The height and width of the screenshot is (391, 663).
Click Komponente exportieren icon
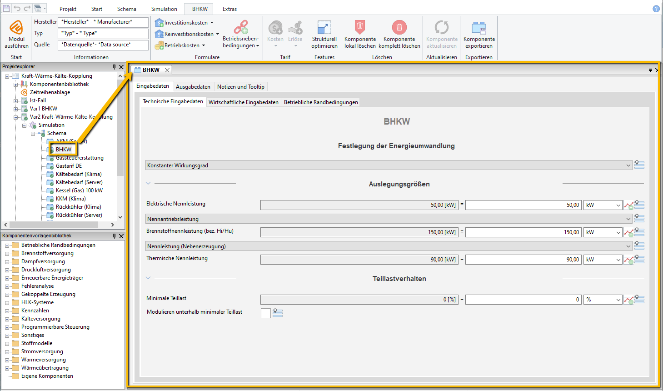tap(479, 28)
